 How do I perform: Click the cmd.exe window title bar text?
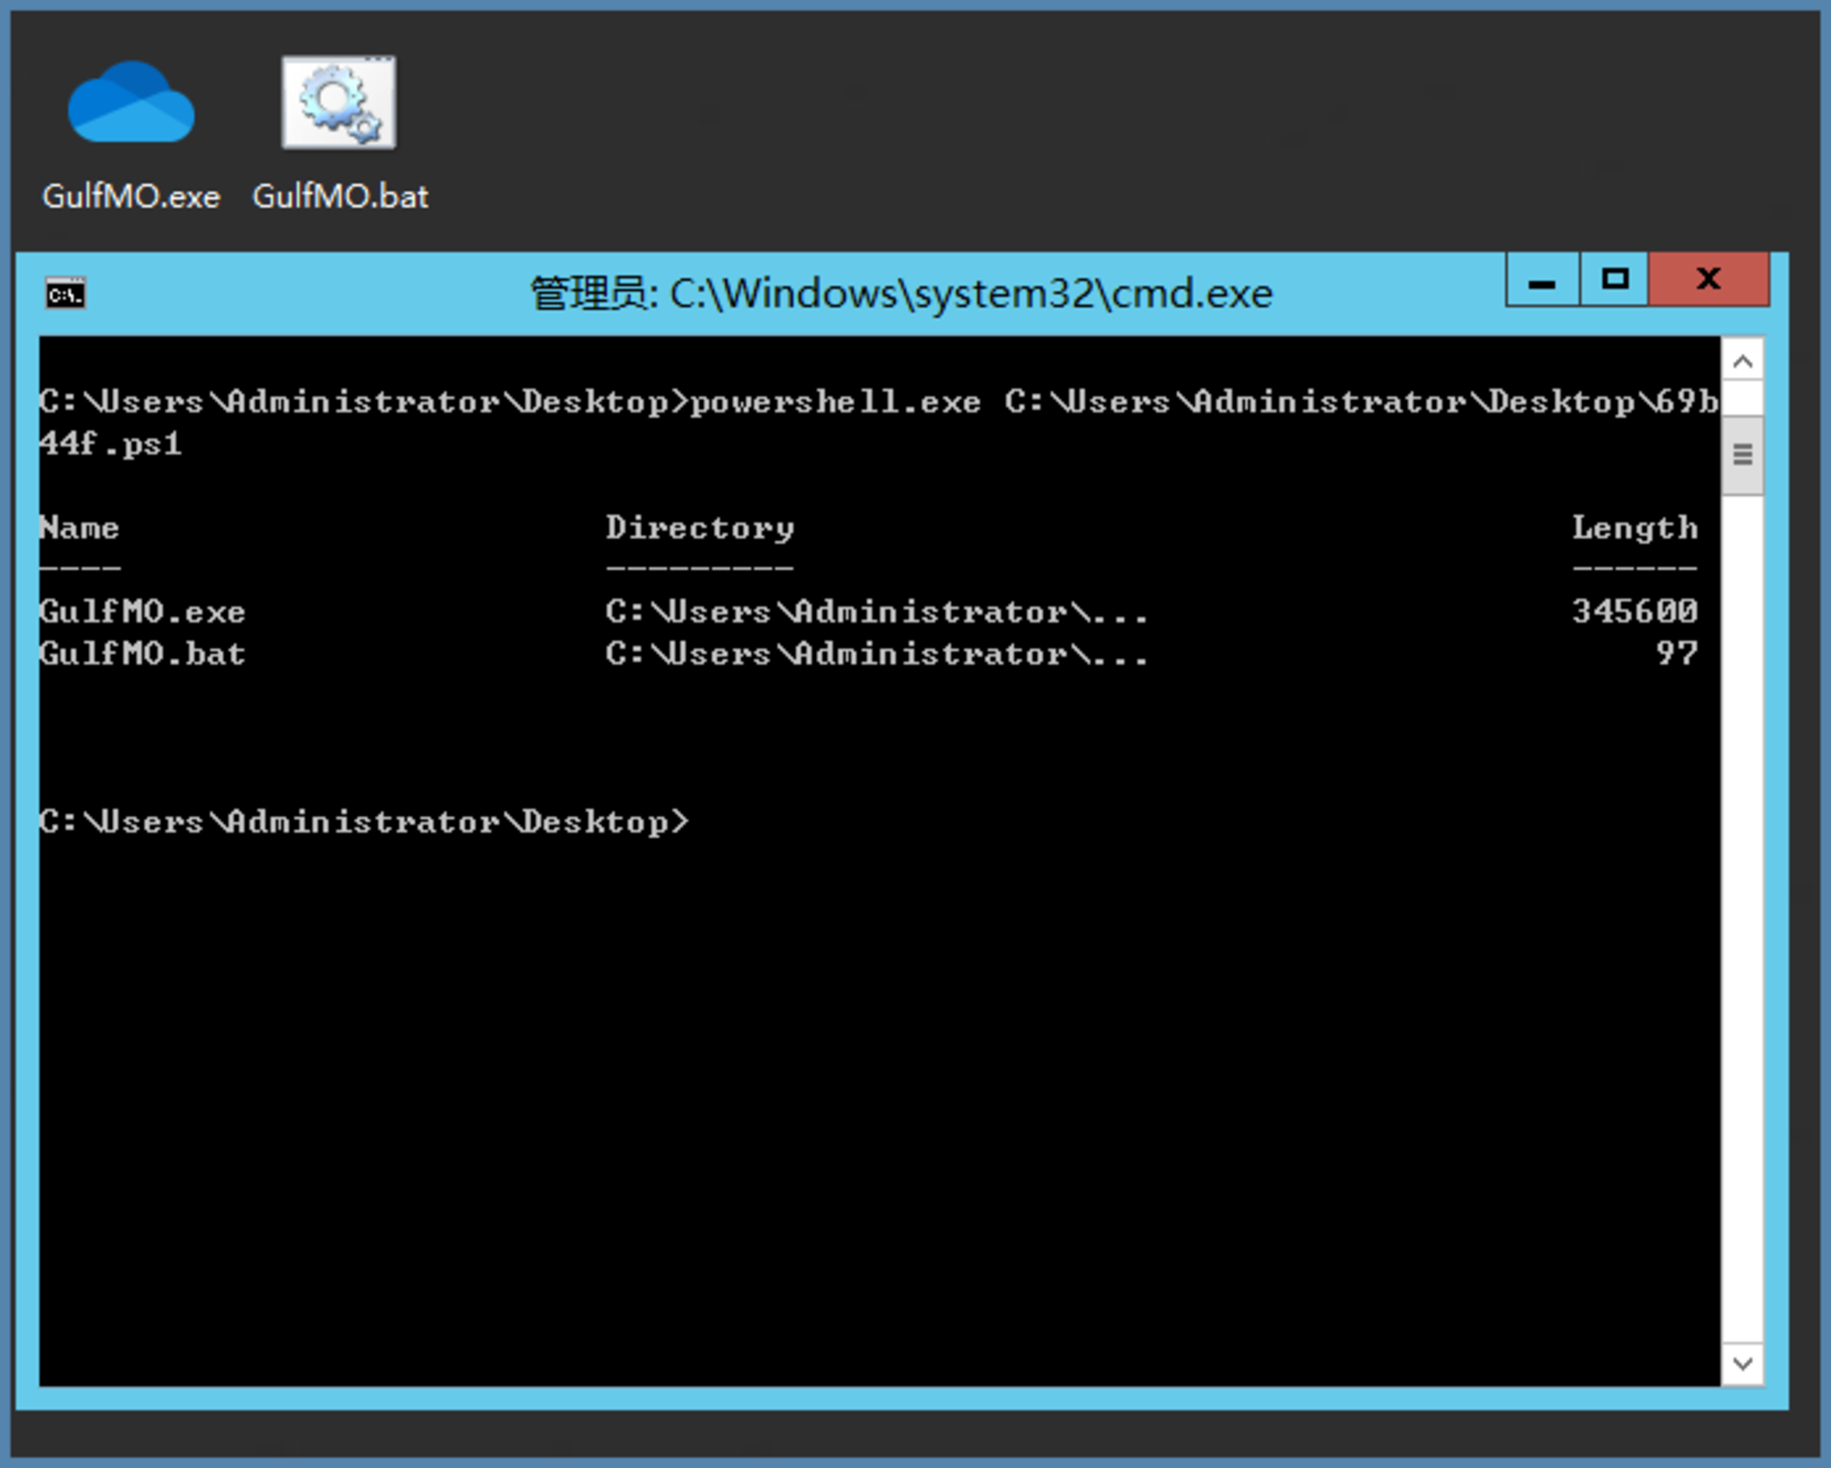901,295
